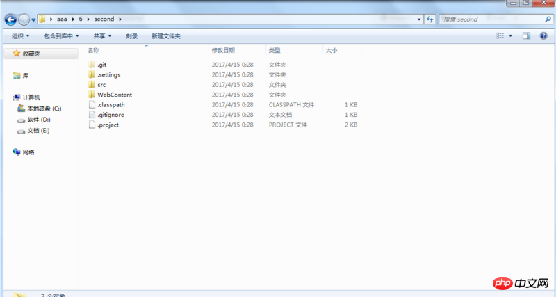This screenshot has width=556, height=297.
Task: Click the star icon beside 收藏夹
Action: pos(16,54)
